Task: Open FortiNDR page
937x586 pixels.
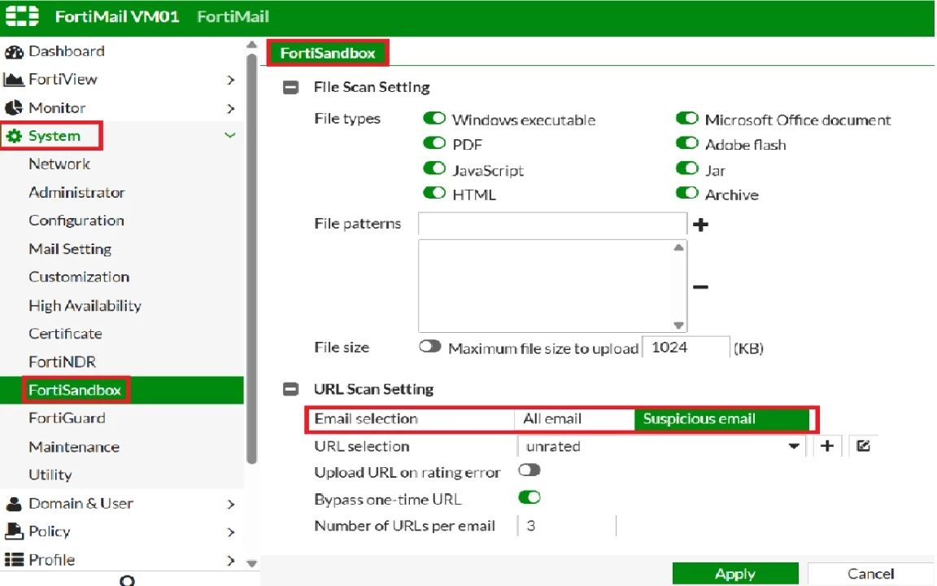Action: (62, 361)
